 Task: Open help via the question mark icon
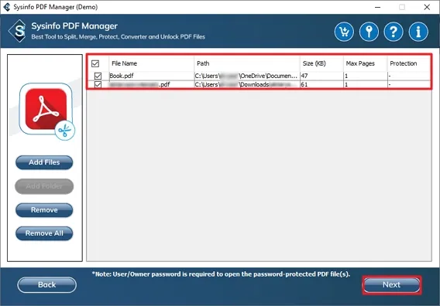click(x=394, y=32)
